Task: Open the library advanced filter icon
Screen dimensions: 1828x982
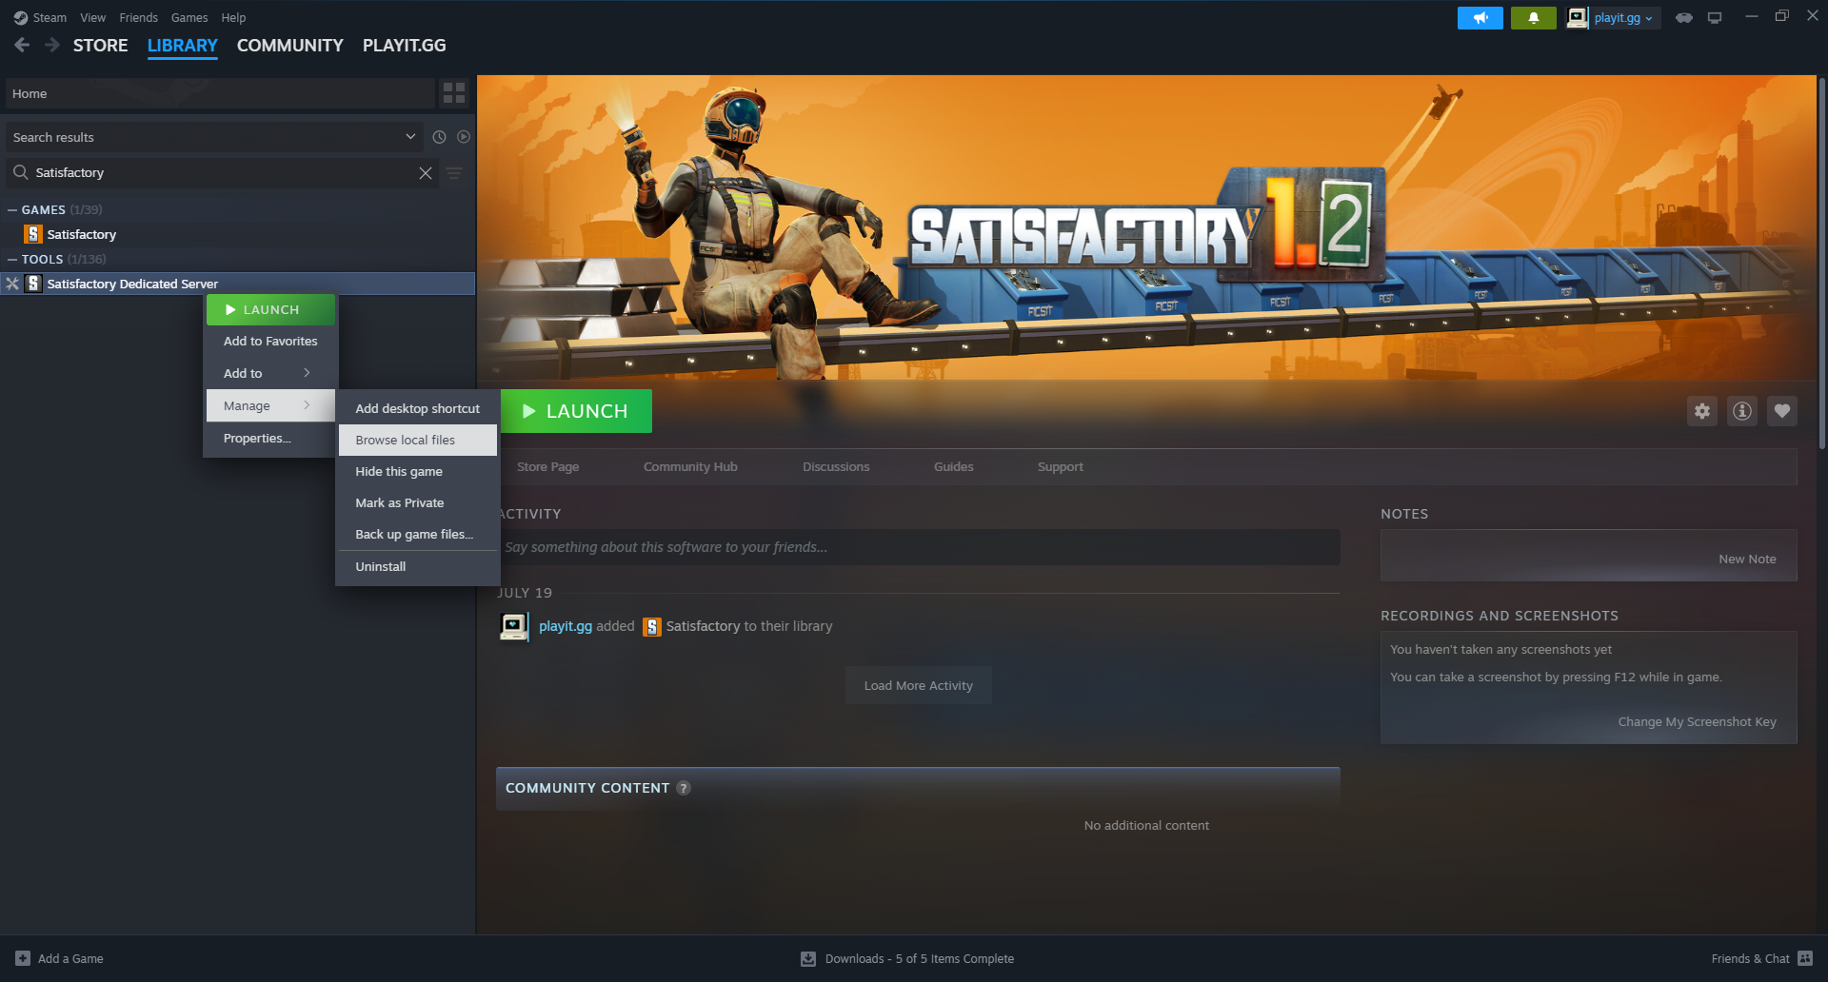Action: coord(455,173)
